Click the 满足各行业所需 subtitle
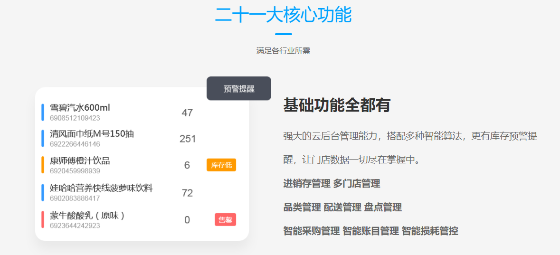The image size is (560, 255). [x=283, y=51]
